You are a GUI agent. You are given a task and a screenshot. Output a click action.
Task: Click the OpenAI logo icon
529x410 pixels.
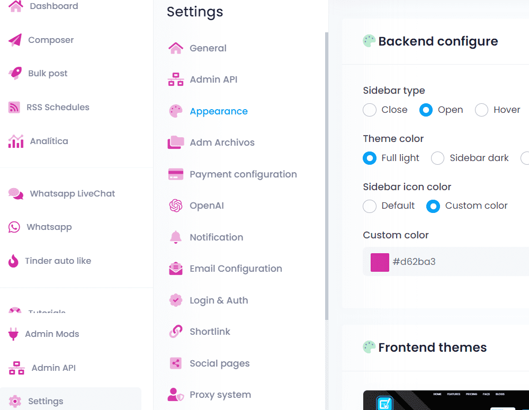pos(176,206)
